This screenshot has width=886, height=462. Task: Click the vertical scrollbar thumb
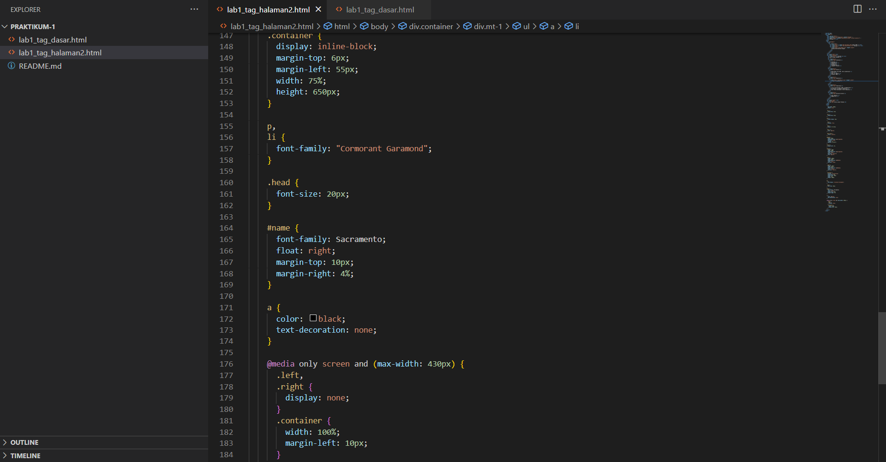point(882,347)
